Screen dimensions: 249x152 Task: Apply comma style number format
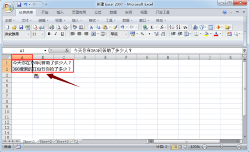[x=149, y=34]
